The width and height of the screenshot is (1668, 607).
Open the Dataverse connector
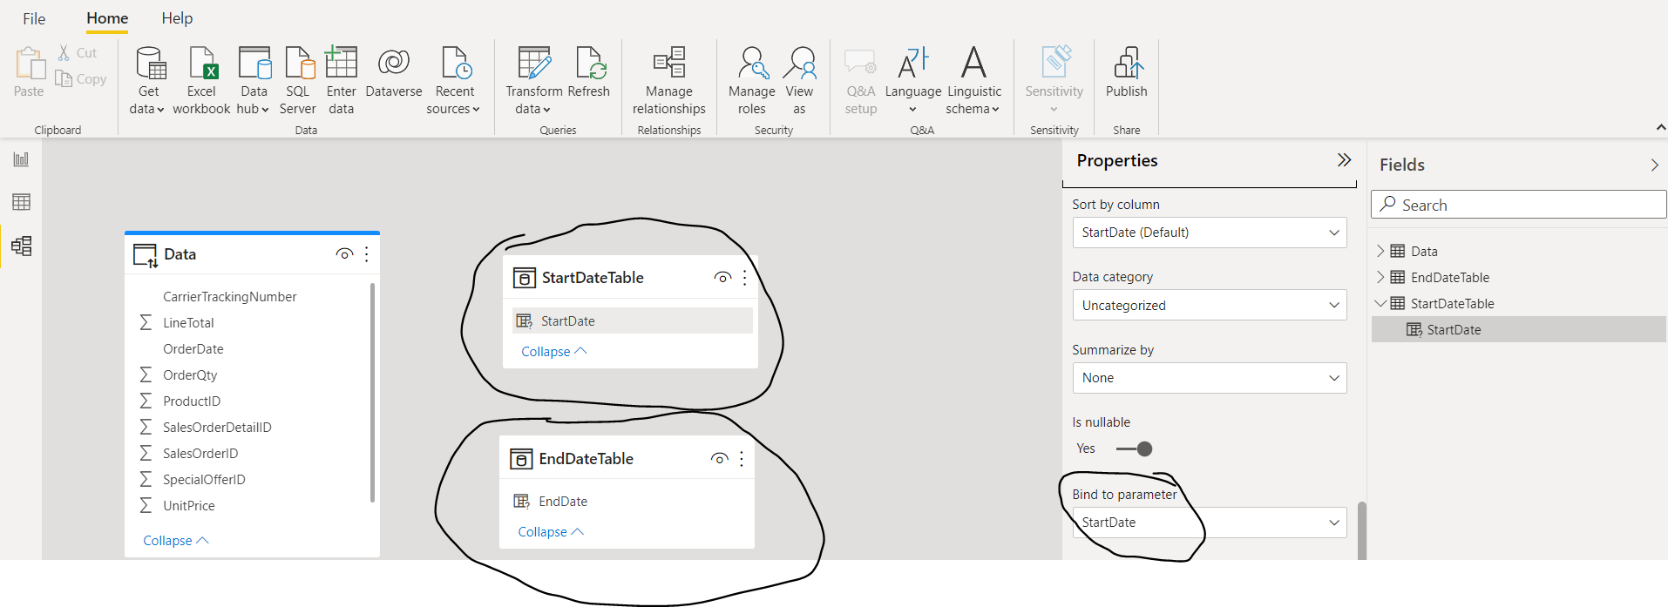(394, 72)
